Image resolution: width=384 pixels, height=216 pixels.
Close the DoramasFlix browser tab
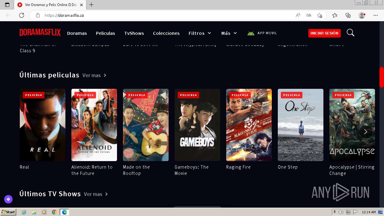[81, 5]
